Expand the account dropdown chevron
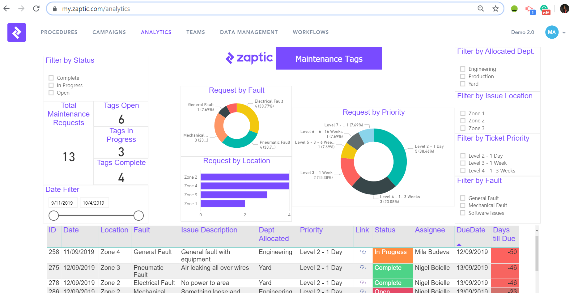Viewport: 578px width, 293px height. click(564, 32)
